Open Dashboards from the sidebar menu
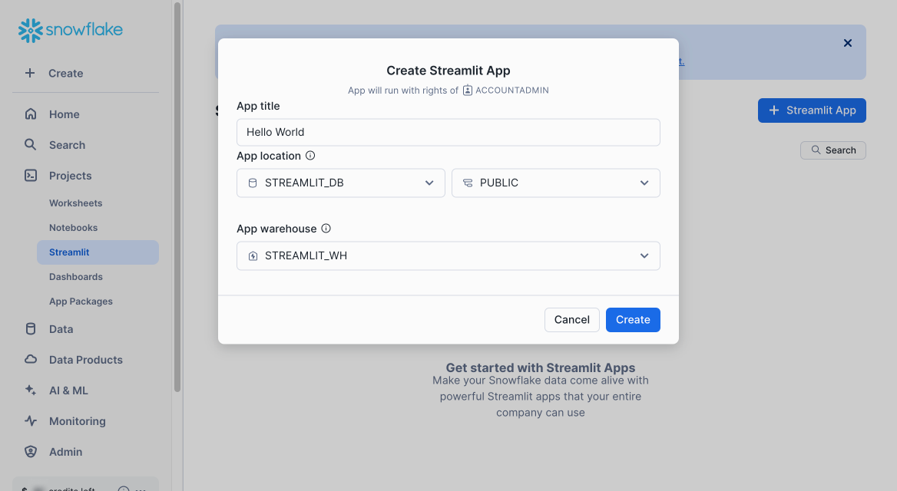 point(75,276)
